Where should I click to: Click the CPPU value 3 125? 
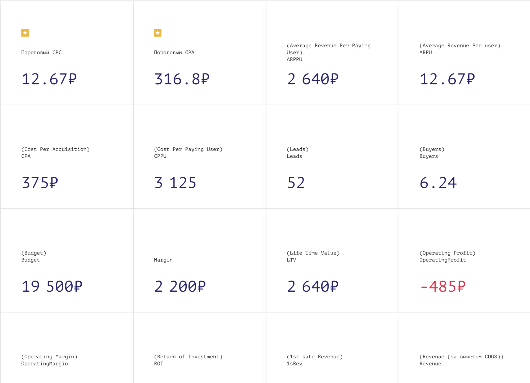(175, 183)
